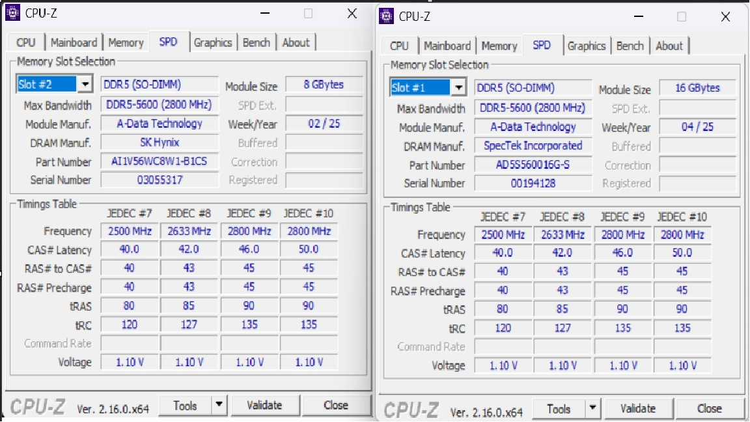
Task: Click DDR5-5600 max bandwidth in left window
Action: point(160,105)
